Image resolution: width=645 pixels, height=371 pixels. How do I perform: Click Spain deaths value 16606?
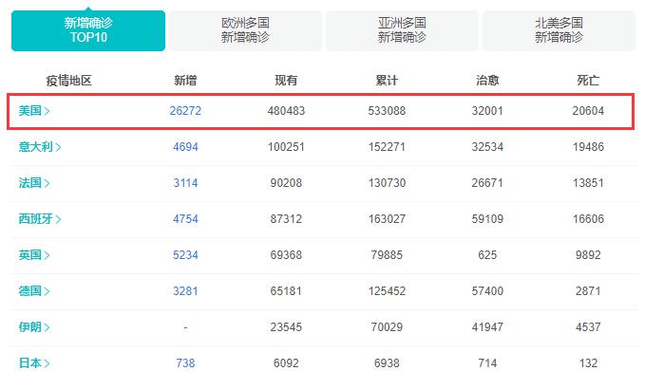point(588,219)
